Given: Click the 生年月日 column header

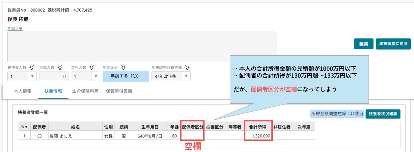Looking at the screenshot, I should point(150,126).
